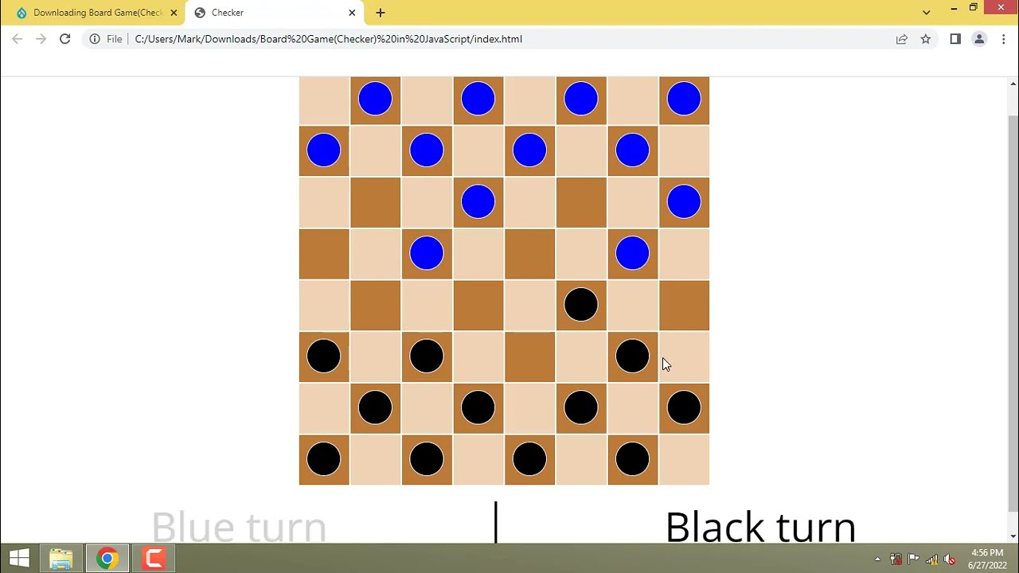Select black piece in sixth row, seventh column
The image size is (1019, 573).
pyautogui.click(x=633, y=356)
